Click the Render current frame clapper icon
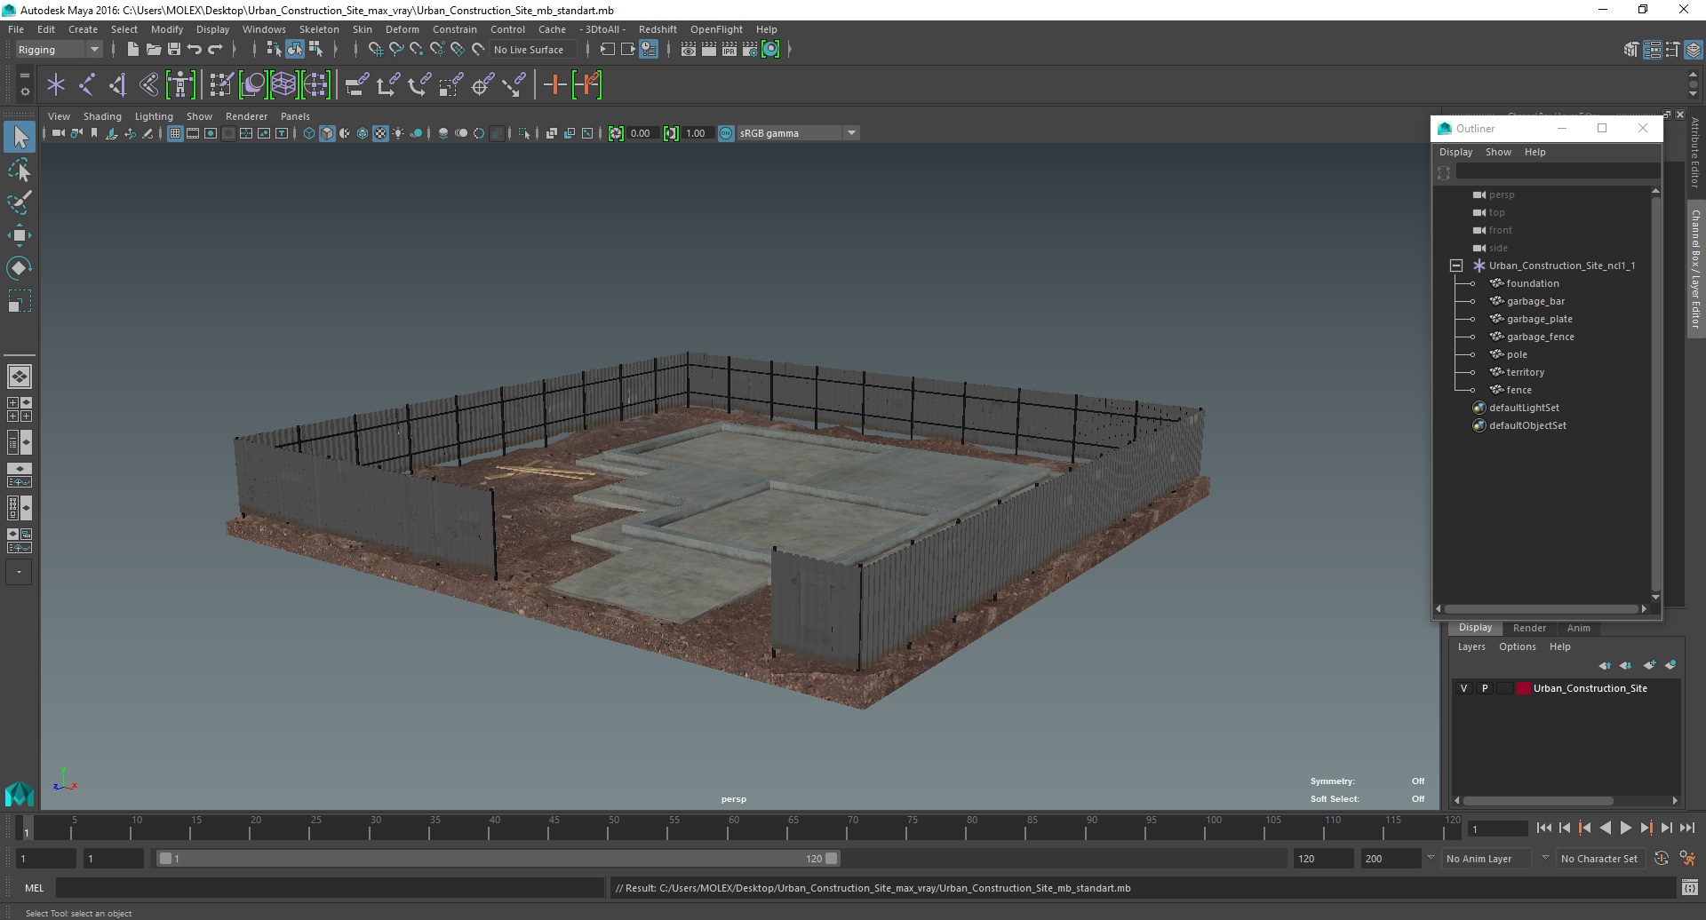This screenshot has height=920, width=1706. (708, 50)
